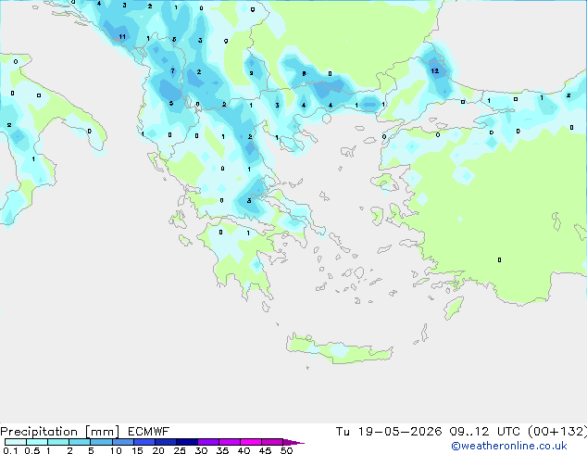This screenshot has width=587, height=454.
Task: Click the '(00+132)' forecast offset text
Action: pos(557,432)
